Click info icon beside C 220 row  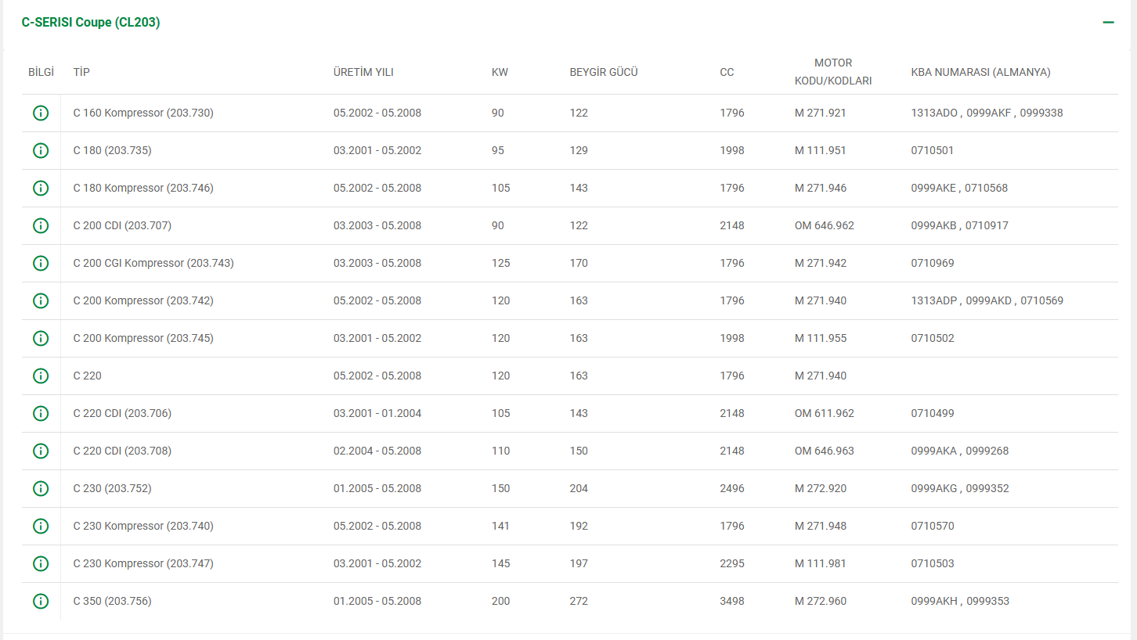point(41,376)
